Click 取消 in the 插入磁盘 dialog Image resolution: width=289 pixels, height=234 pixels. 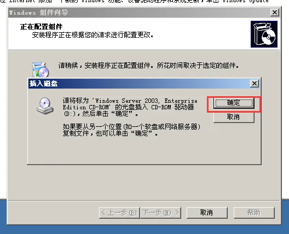[x=234, y=117]
